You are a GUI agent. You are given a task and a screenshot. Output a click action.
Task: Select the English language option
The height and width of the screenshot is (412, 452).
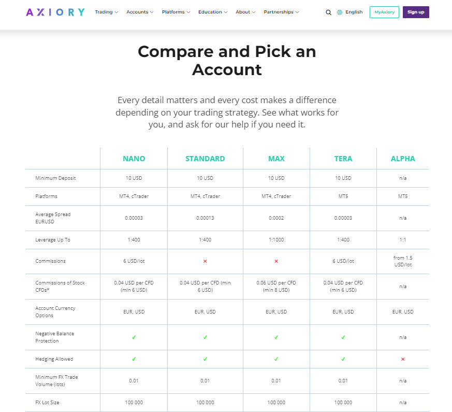(x=354, y=12)
